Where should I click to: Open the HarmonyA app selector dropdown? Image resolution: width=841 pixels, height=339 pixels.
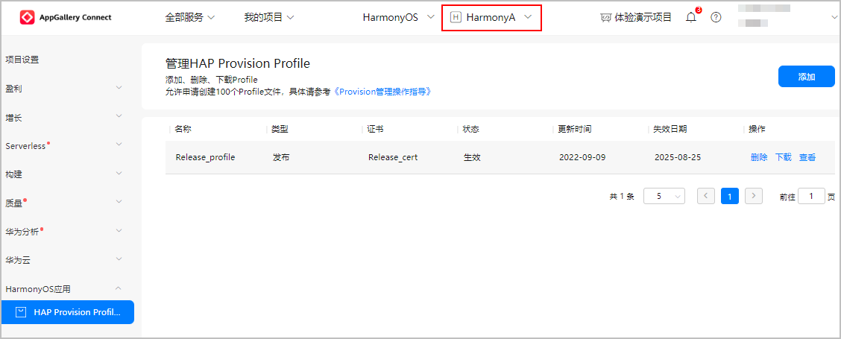tap(491, 18)
